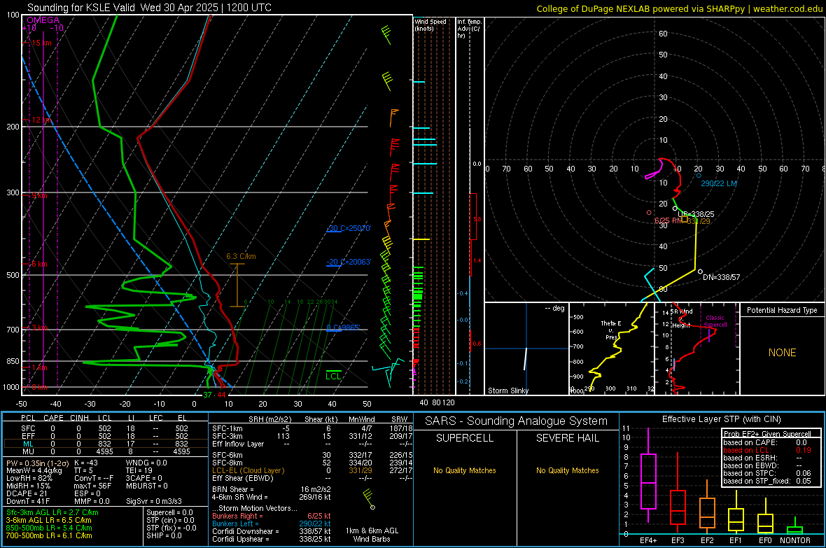Click the SigSvr = 0 m3/s3 value
This screenshot has width=826, height=548.
pyautogui.click(x=154, y=501)
